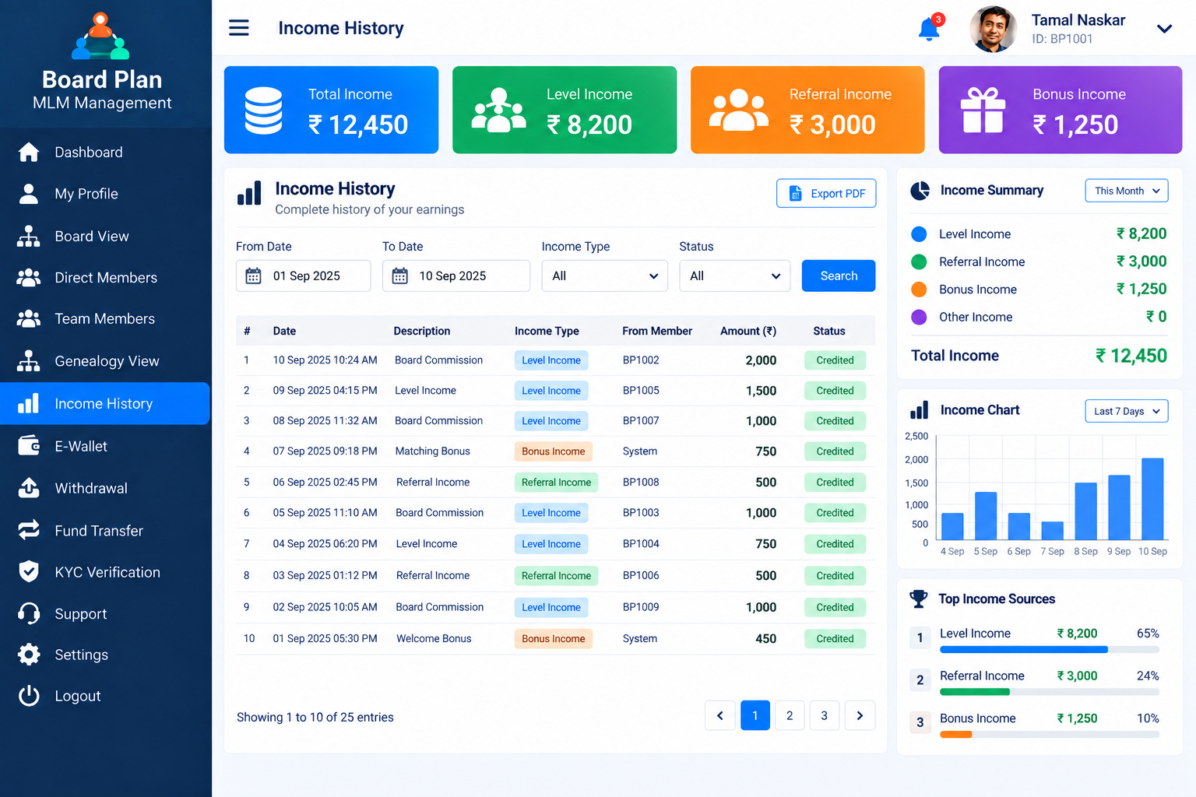The image size is (1196, 797).
Task: Click the Dashboard home icon
Action: click(29, 152)
